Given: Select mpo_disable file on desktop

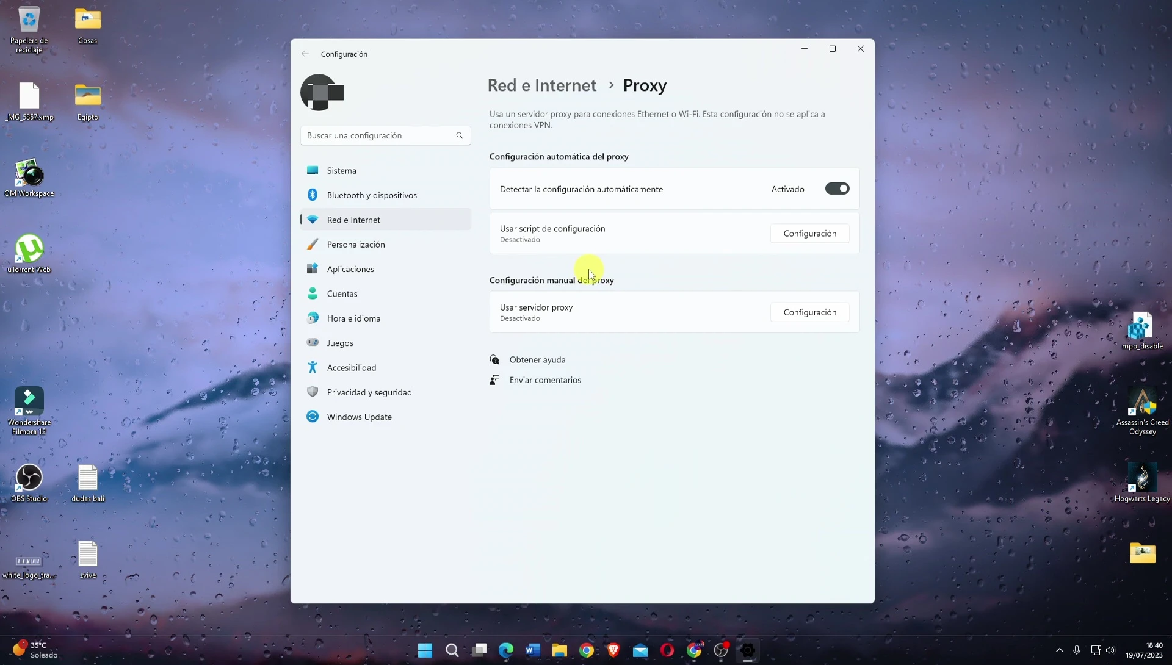Looking at the screenshot, I should click(x=1142, y=331).
